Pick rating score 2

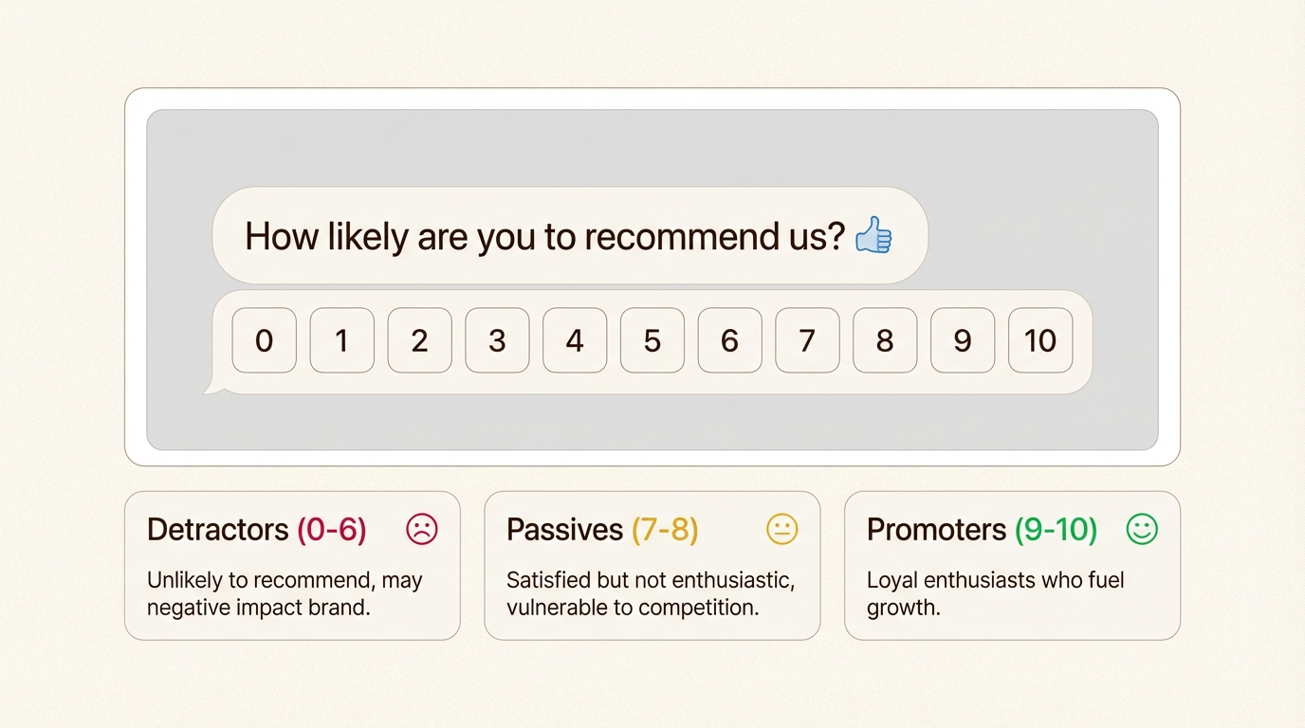click(420, 340)
